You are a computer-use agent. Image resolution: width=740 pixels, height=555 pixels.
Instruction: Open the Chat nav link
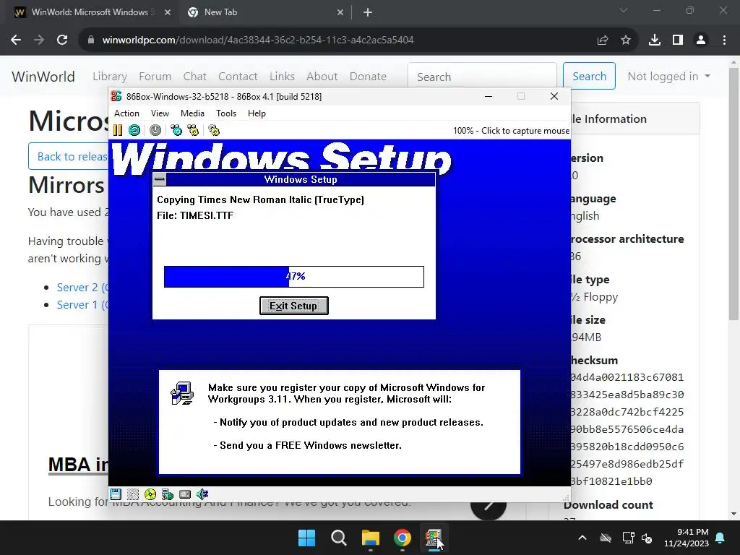(x=195, y=77)
